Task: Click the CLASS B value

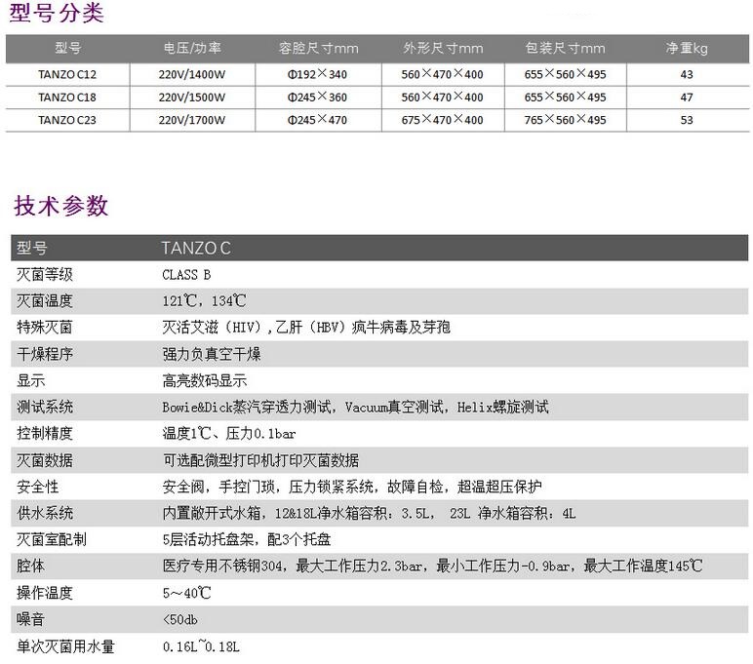Action: [186, 275]
